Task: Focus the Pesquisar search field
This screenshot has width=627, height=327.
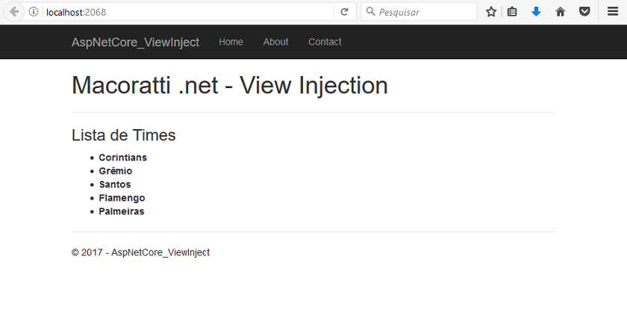Action: [419, 12]
